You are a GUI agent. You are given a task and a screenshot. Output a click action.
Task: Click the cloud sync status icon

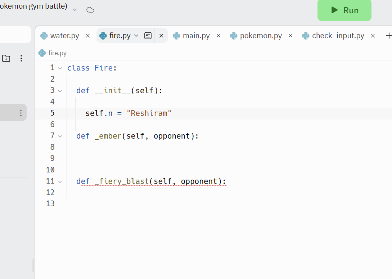coord(90,10)
